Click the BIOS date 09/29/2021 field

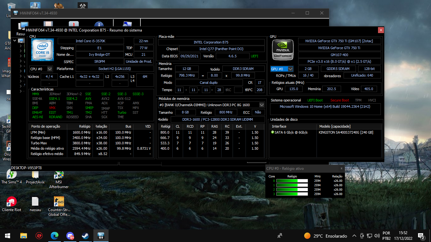(x=190, y=56)
